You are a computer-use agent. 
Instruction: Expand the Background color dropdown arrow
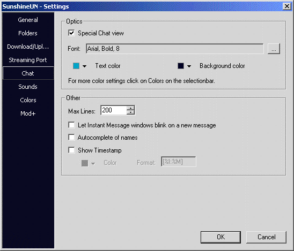coord(189,66)
